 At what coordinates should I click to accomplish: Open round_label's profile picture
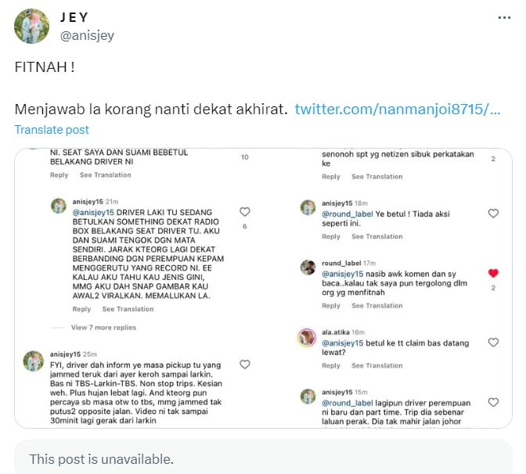pos(308,268)
